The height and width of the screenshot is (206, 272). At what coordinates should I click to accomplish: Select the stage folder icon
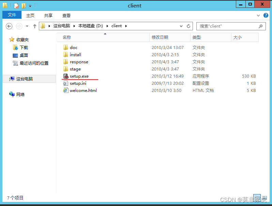[65, 69]
